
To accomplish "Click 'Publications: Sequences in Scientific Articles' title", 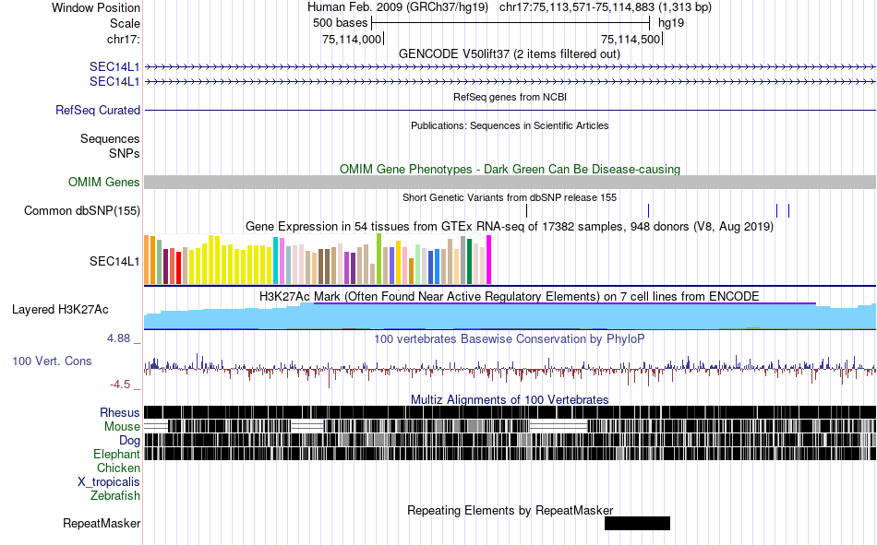I will (510, 125).
